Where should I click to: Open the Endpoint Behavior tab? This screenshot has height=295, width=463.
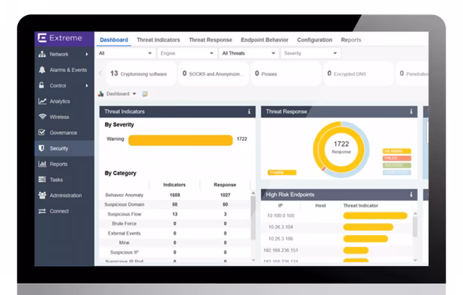click(x=264, y=40)
